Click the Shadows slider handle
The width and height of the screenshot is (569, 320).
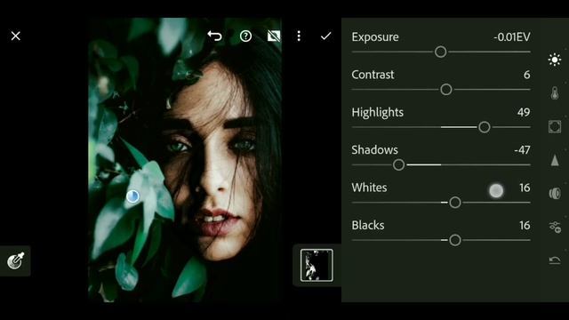pos(398,164)
